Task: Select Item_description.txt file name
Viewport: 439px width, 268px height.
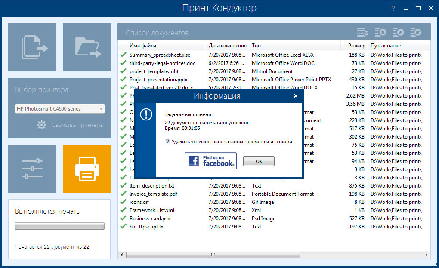Action: pyautogui.click(x=152, y=186)
